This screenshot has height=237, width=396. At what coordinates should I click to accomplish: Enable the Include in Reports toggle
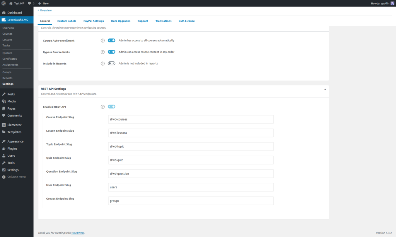(x=112, y=64)
